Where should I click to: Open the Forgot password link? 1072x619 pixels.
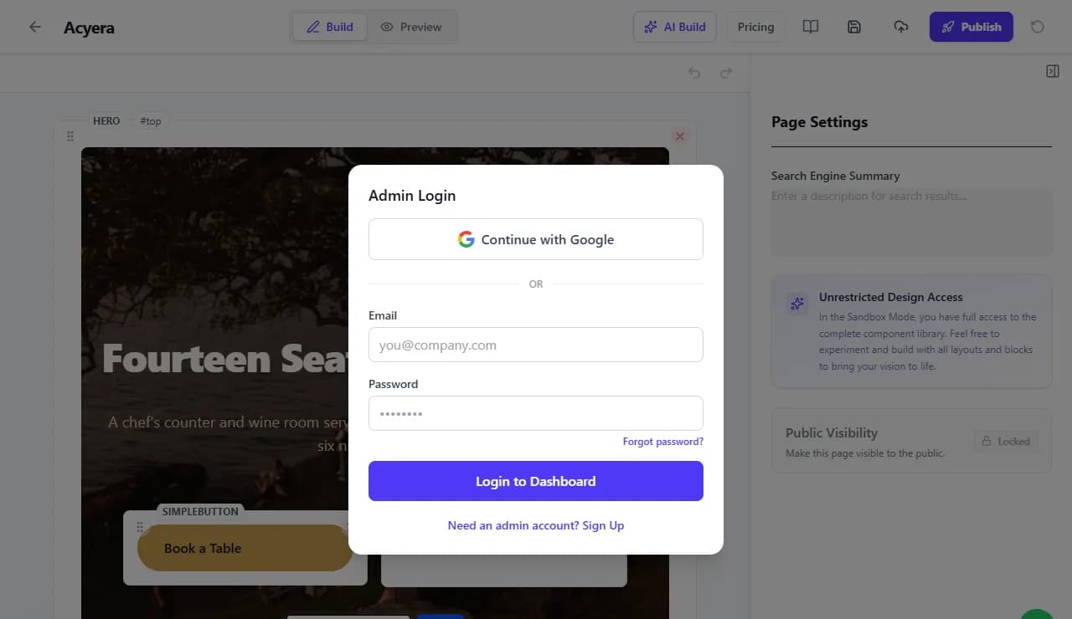pyautogui.click(x=663, y=442)
